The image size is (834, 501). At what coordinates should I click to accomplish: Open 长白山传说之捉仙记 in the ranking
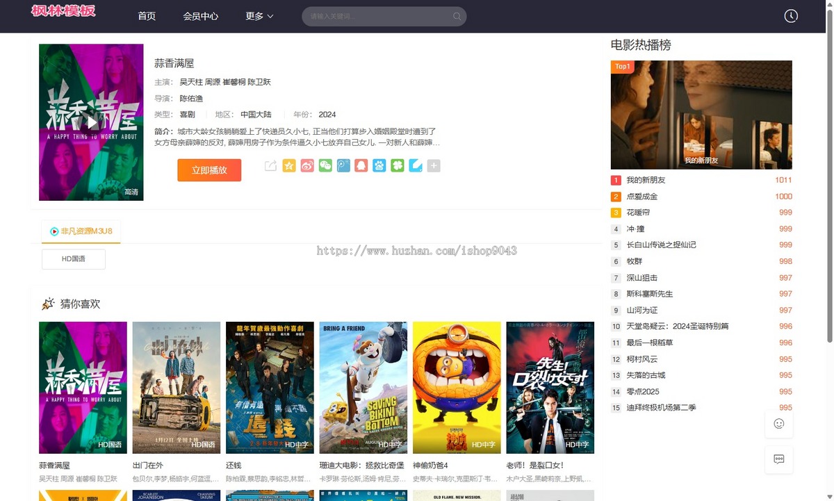click(661, 245)
